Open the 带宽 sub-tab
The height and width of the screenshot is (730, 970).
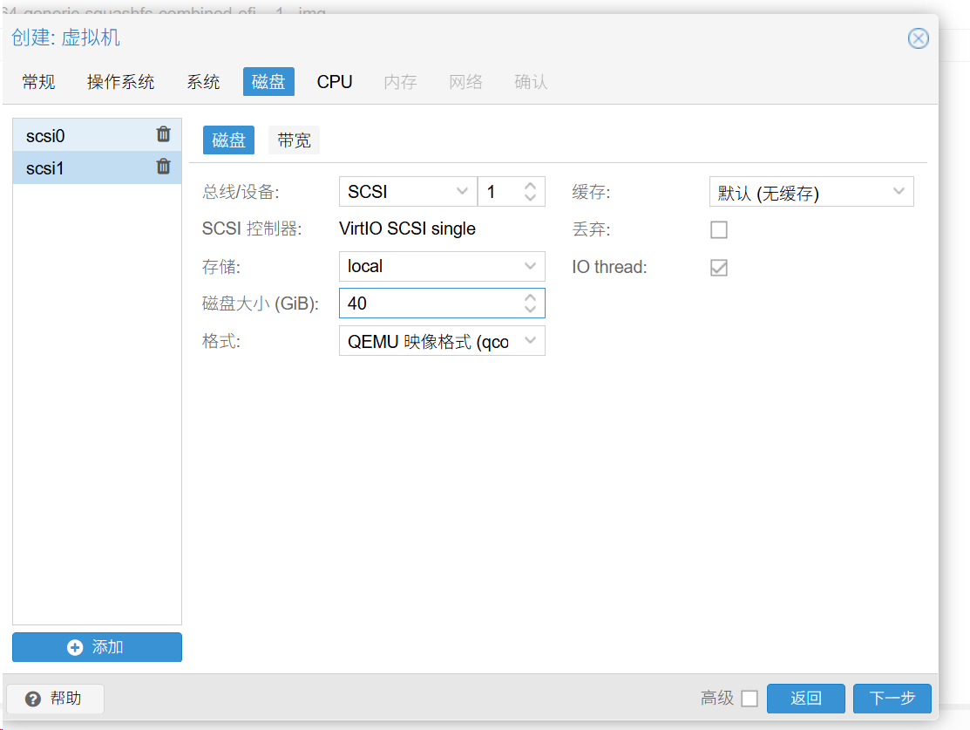tap(294, 140)
